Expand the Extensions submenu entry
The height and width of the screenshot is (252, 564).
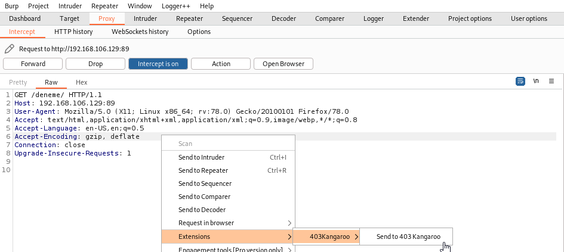tap(229, 237)
